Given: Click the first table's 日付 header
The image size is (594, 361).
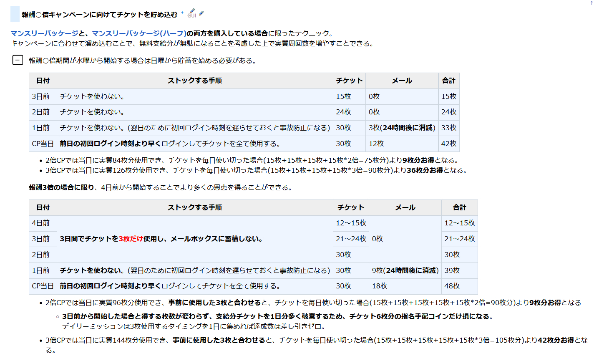Looking at the screenshot, I should (43, 81).
